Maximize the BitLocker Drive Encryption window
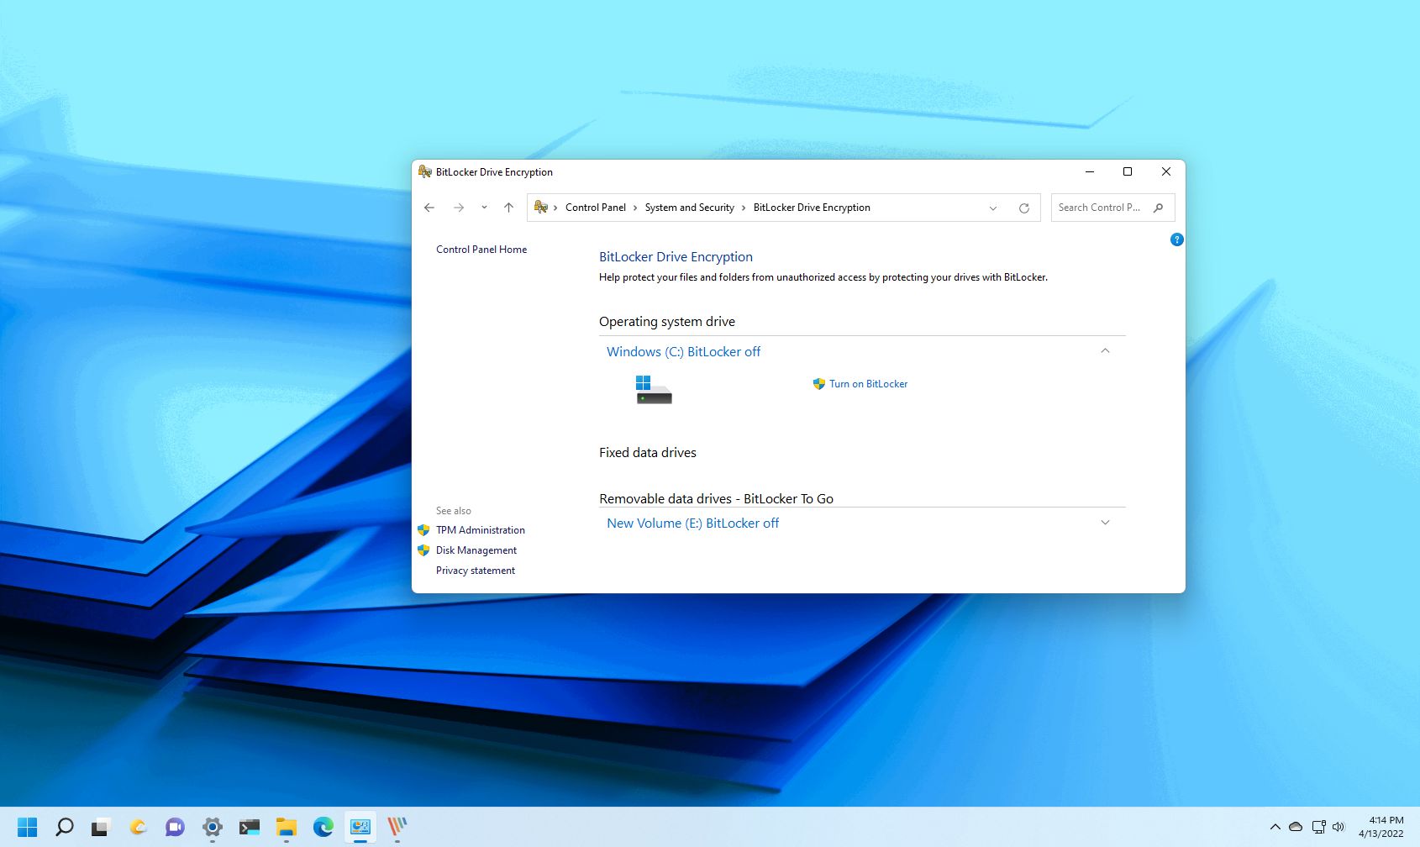The width and height of the screenshot is (1420, 847). click(x=1128, y=171)
